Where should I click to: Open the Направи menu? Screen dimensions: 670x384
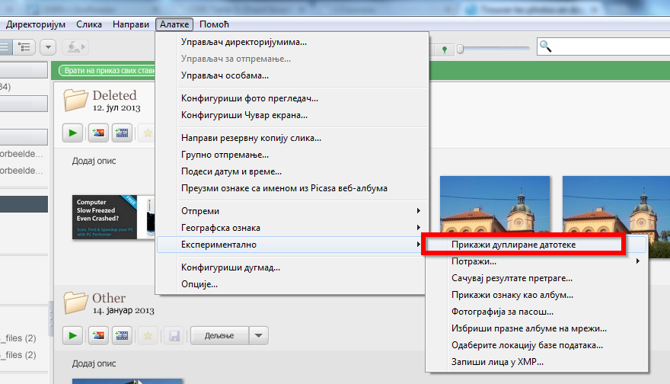point(131,24)
